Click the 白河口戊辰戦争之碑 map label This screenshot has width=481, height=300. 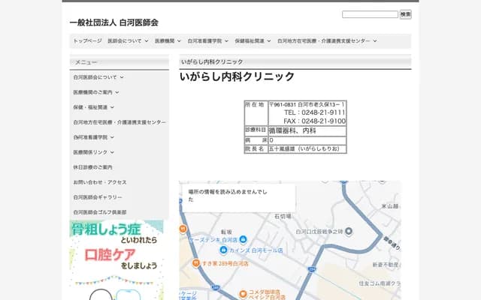(x=319, y=232)
